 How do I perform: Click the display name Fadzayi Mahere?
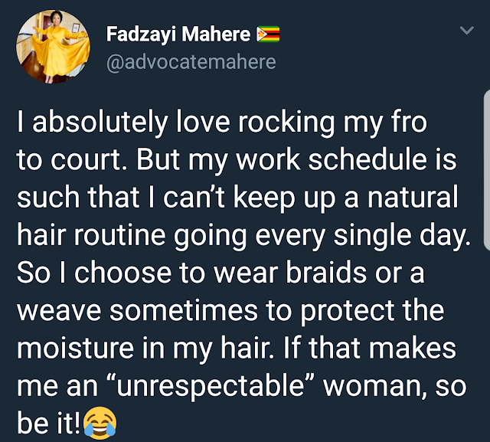pos(178,34)
